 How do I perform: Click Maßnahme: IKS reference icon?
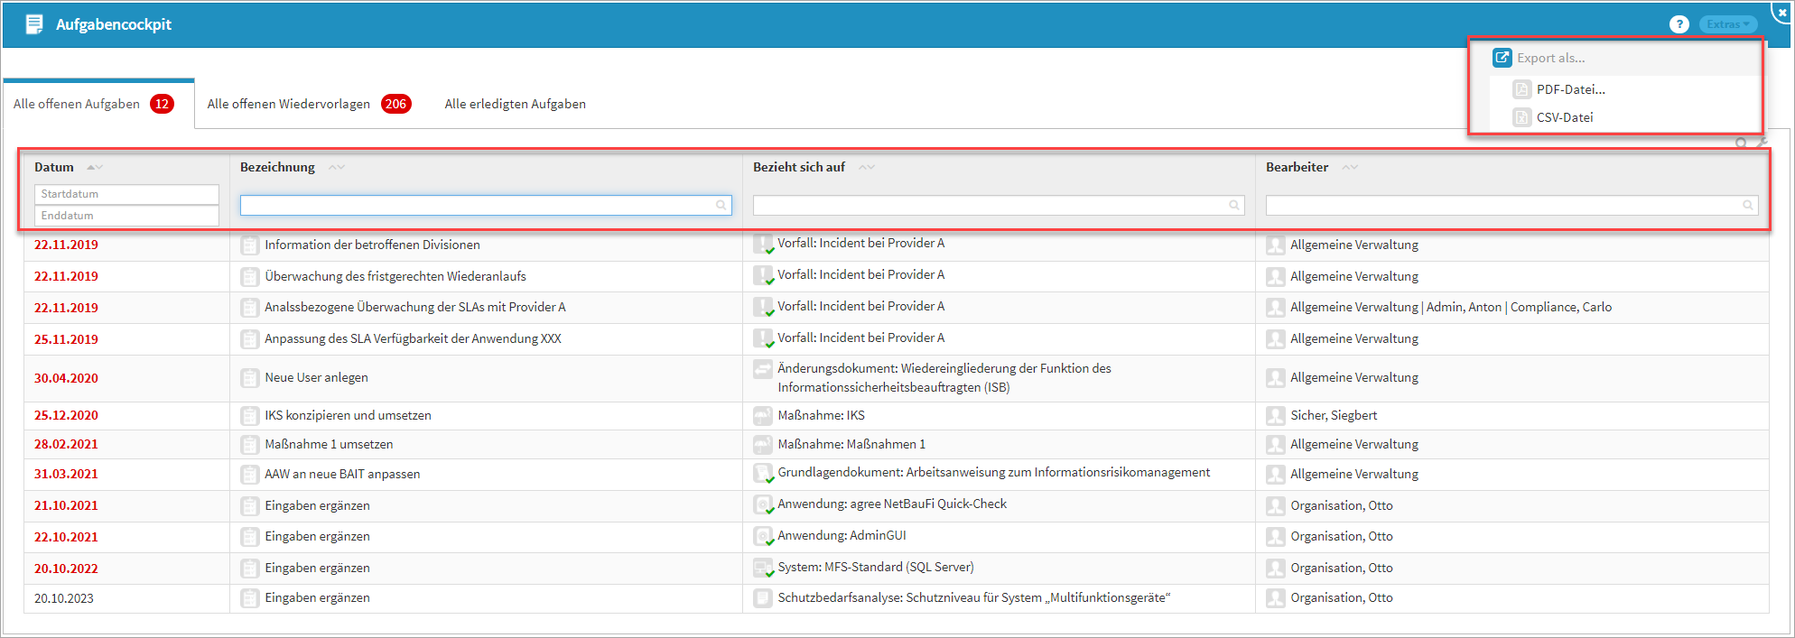pyautogui.click(x=763, y=416)
